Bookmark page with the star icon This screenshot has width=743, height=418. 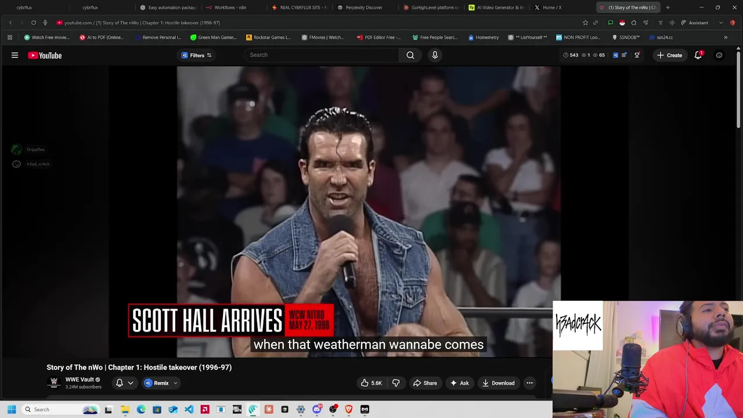tap(585, 23)
